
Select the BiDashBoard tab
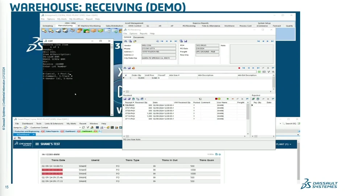(x=23, y=134)
